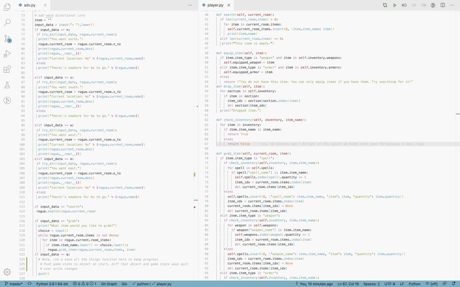Click 'return False' on line 67
460x287 pixels.
pos(238,143)
